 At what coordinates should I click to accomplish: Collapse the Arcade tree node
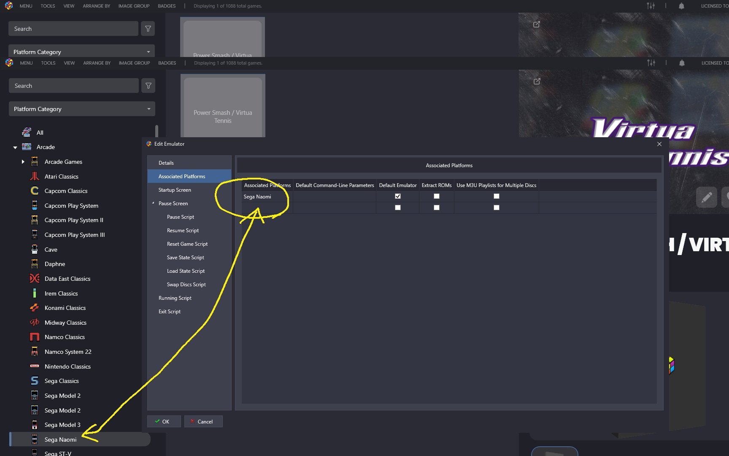[x=15, y=147]
